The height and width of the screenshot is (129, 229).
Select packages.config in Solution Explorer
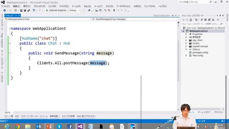click(x=200, y=53)
